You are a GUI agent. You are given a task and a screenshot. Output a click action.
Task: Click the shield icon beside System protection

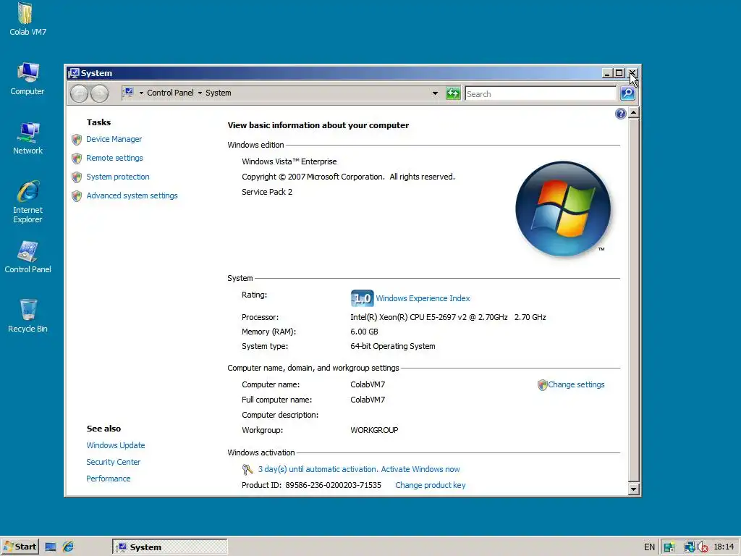[x=77, y=177]
